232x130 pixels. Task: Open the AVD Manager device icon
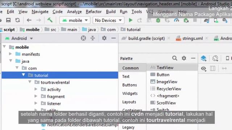click(216, 21)
